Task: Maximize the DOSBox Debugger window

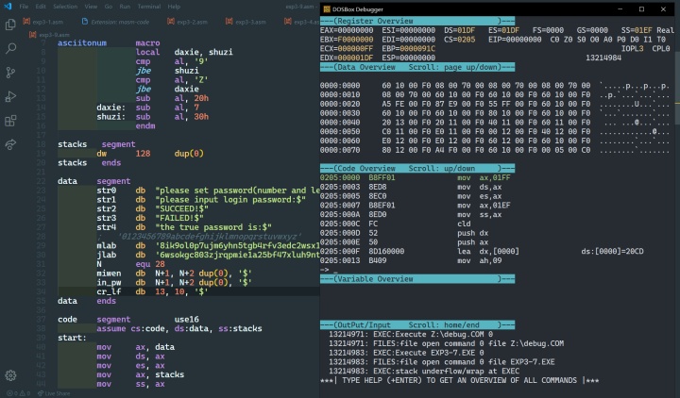Action: 642,9
